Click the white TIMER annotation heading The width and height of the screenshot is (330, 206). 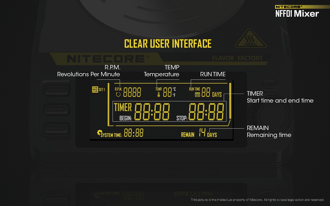click(255, 93)
